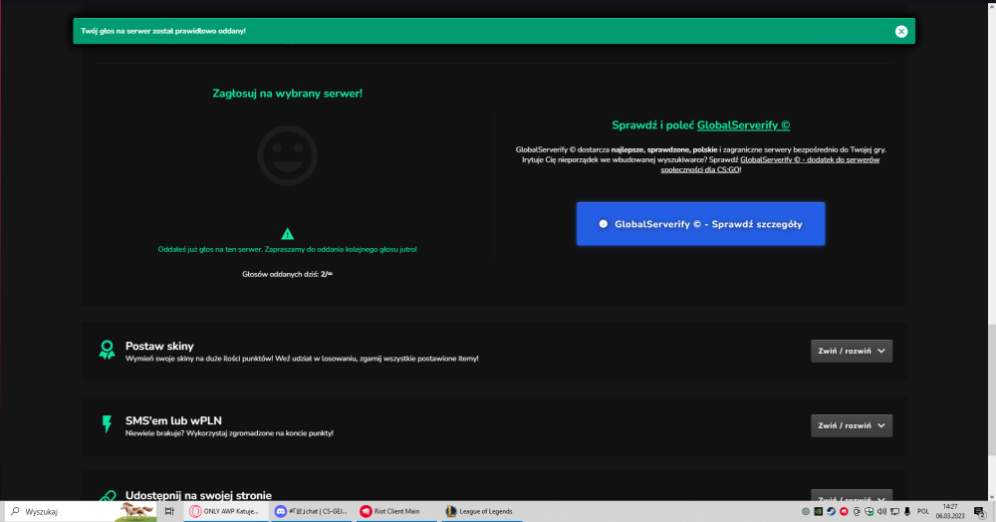The height and width of the screenshot is (522, 996).
Task: Open the notification center icon
Action: click(x=979, y=511)
